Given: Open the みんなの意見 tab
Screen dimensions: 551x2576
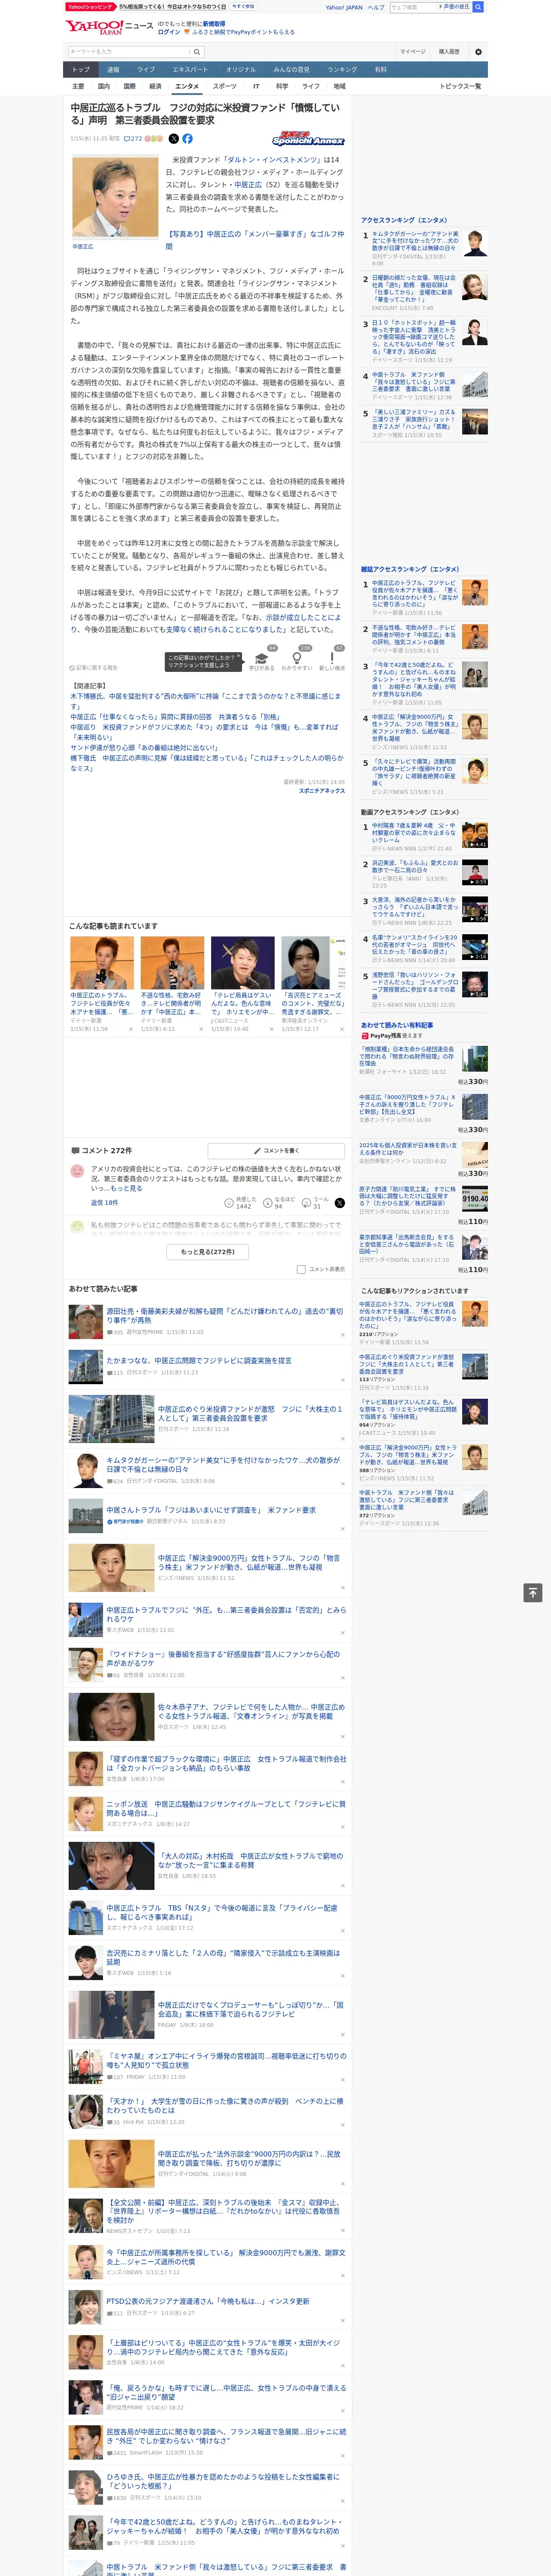Looking at the screenshot, I should tap(291, 70).
